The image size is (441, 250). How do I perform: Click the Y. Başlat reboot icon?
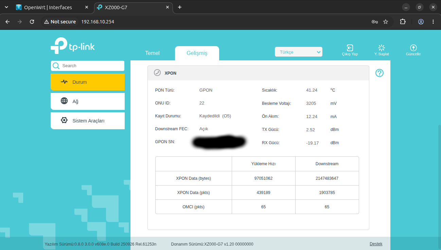tap(382, 48)
